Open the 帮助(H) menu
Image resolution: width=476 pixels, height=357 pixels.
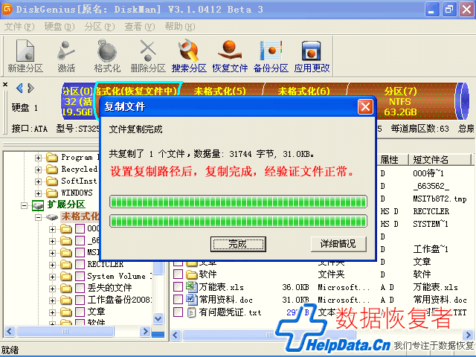180,27
